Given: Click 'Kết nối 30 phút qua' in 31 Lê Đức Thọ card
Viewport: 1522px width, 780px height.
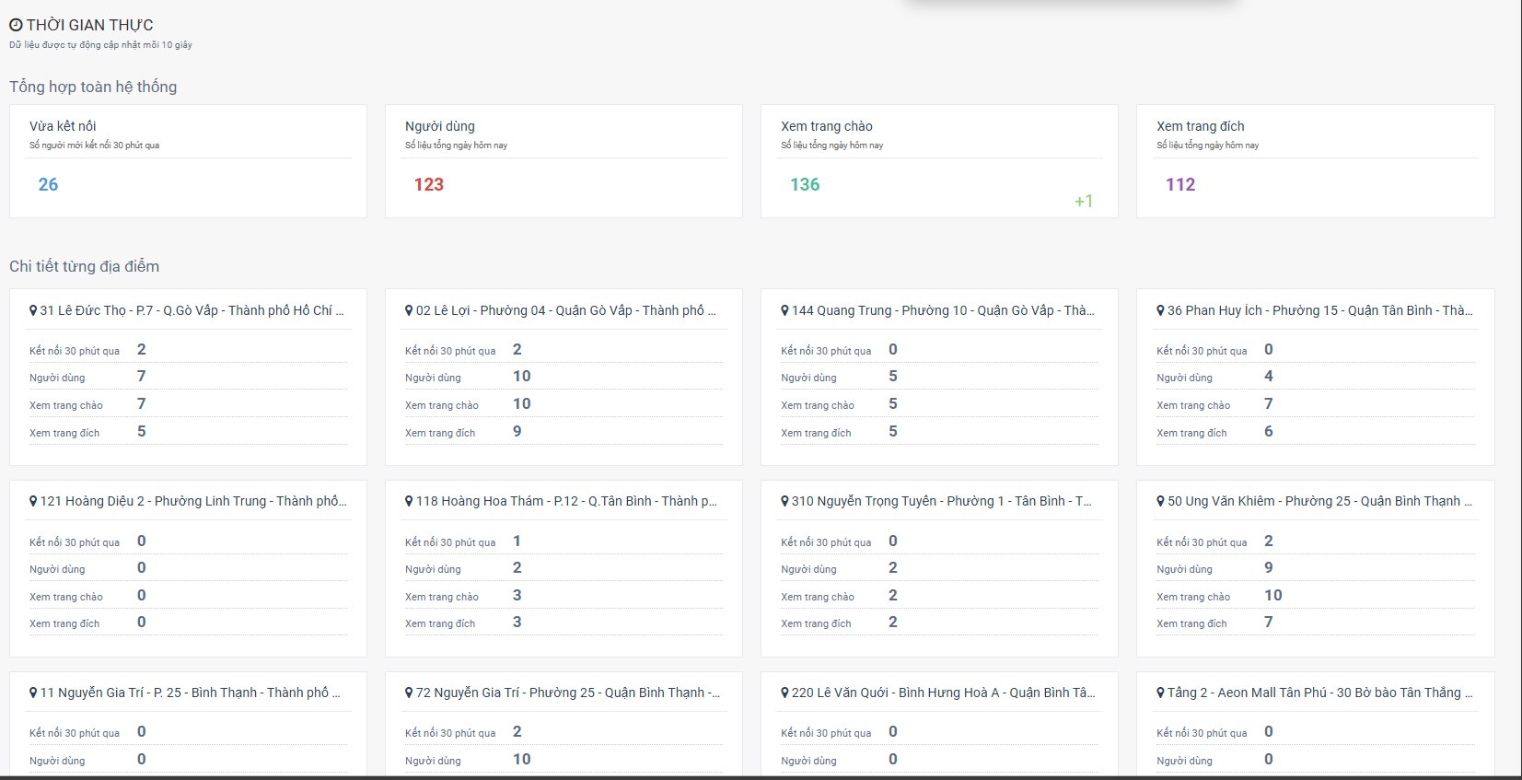Looking at the screenshot, I should [75, 351].
